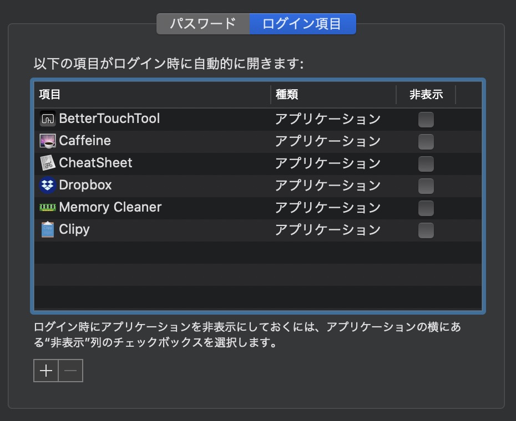Click the Dropbox logo icon
Viewport: 516px width, 421px height.
[x=48, y=185]
